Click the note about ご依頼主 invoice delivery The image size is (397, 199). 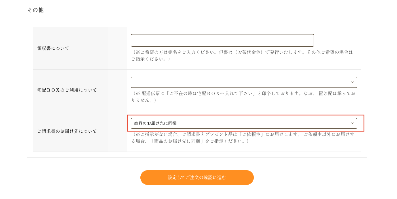(243, 137)
